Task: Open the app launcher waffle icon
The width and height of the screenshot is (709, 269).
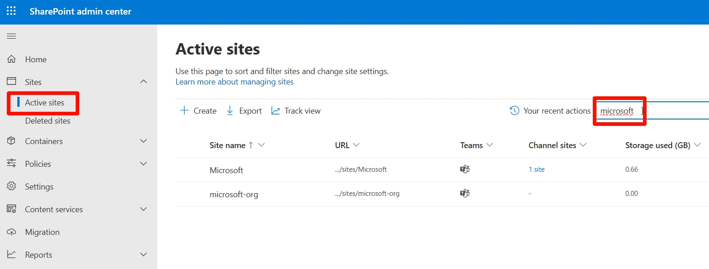Action: click(x=11, y=11)
